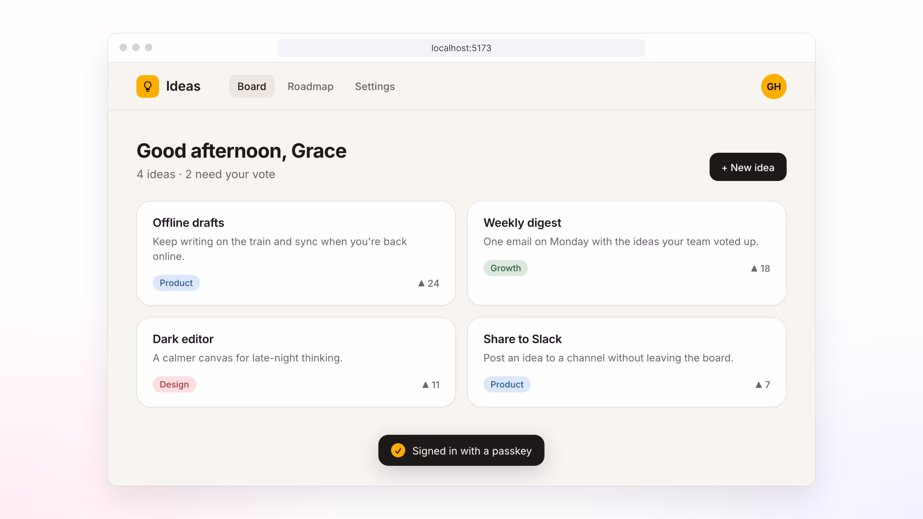Click the yellow lightbulb Ideas logo icon
The height and width of the screenshot is (519, 923).
click(147, 86)
